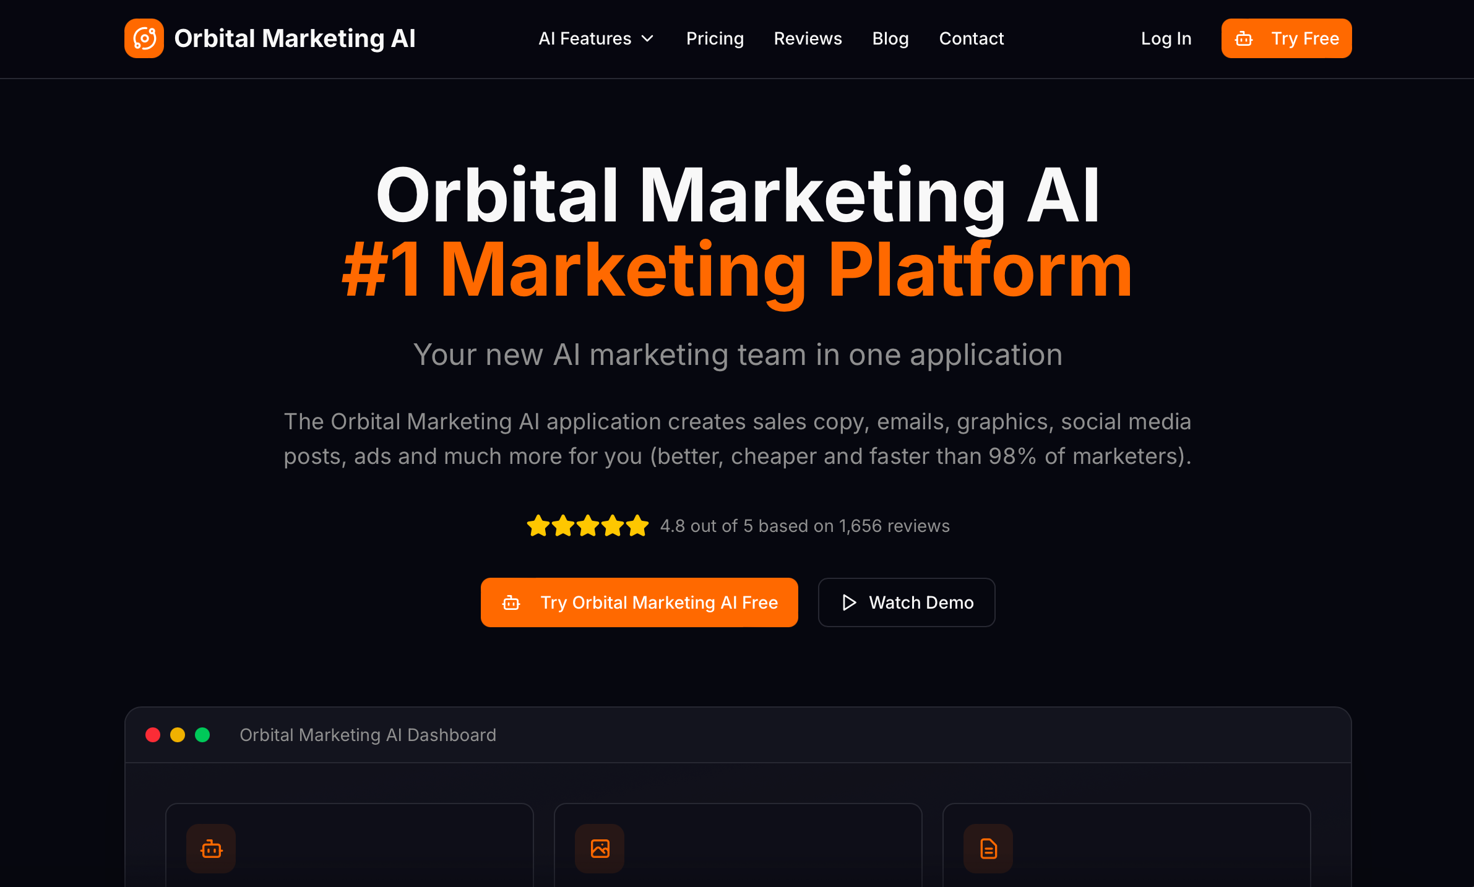1474x887 pixels.
Task: Click the document icon in third dashboard card
Action: click(988, 849)
